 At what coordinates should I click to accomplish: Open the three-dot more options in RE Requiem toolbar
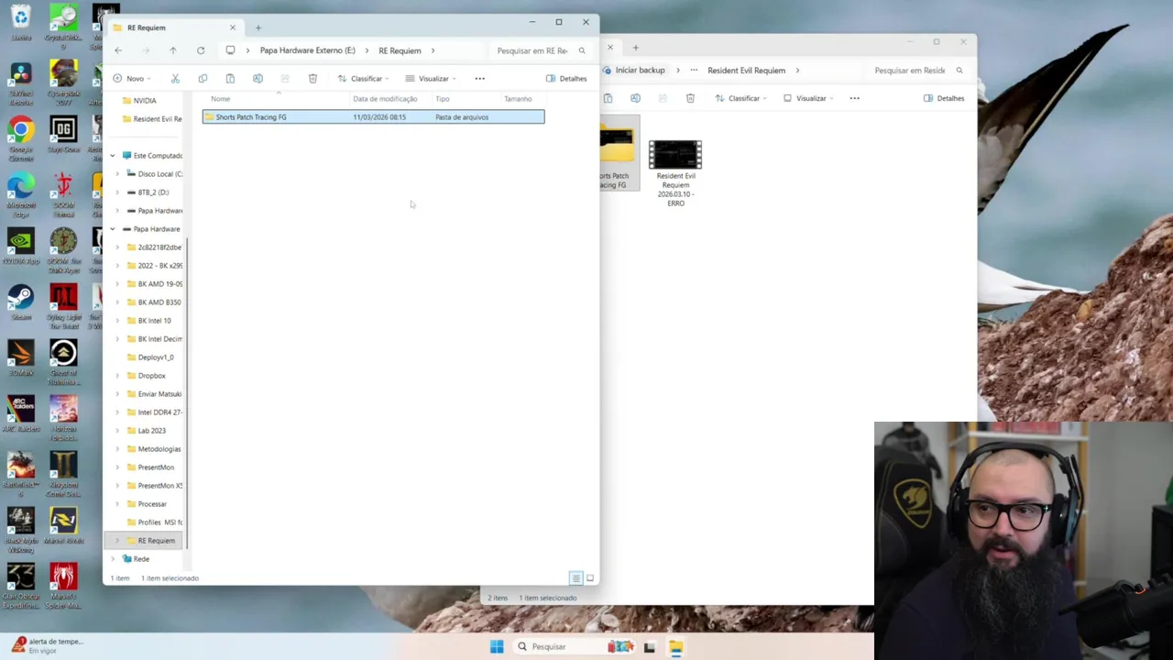[479, 78]
